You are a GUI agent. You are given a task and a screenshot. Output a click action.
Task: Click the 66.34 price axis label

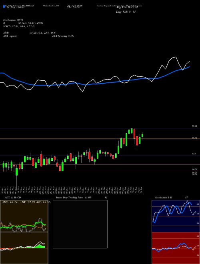194,138
